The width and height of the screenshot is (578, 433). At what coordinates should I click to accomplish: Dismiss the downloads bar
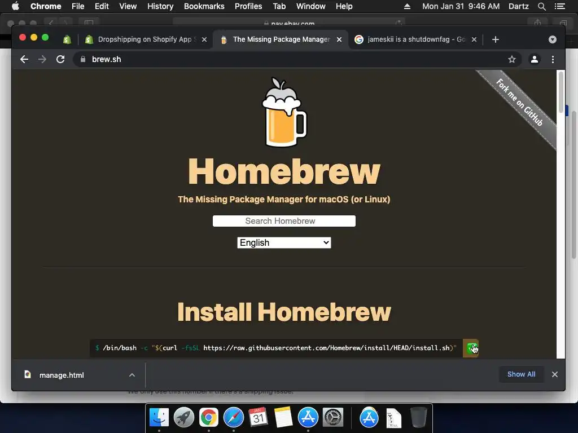(x=555, y=374)
